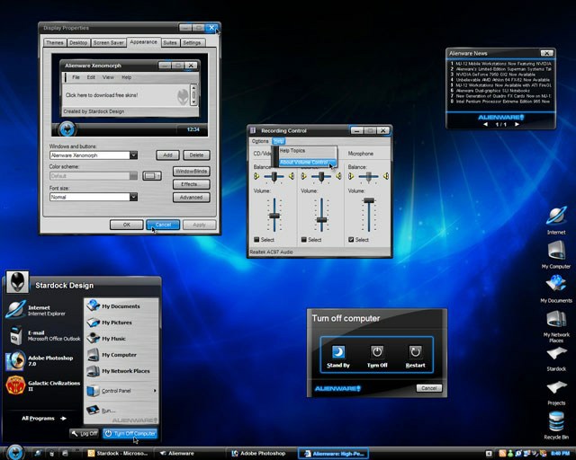Click the WindowBlinds button
Screen dimensions: 576x460
point(191,171)
